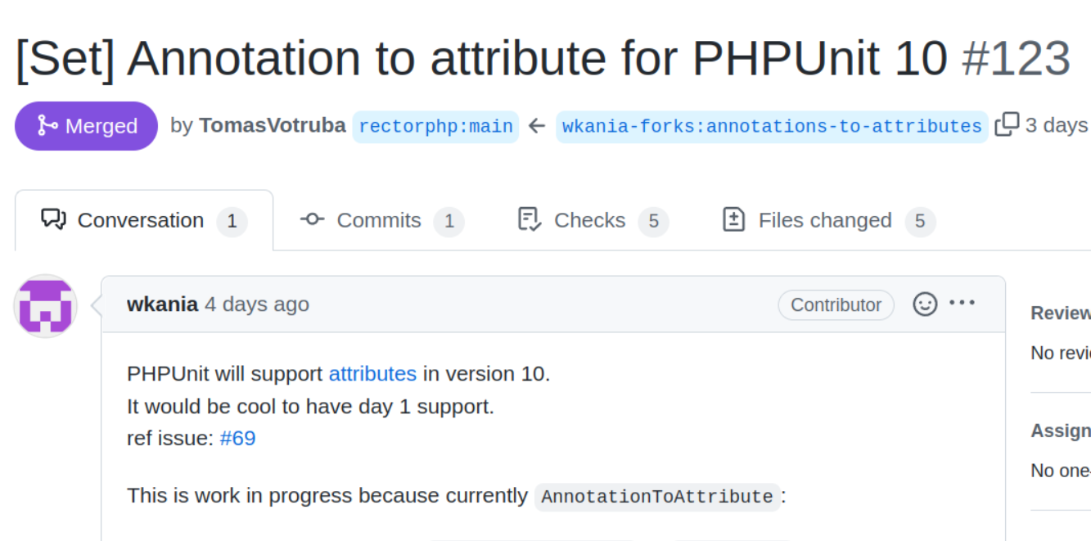Click the Contributor label badge
Viewport: 1091px width, 541px height.
pos(836,304)
